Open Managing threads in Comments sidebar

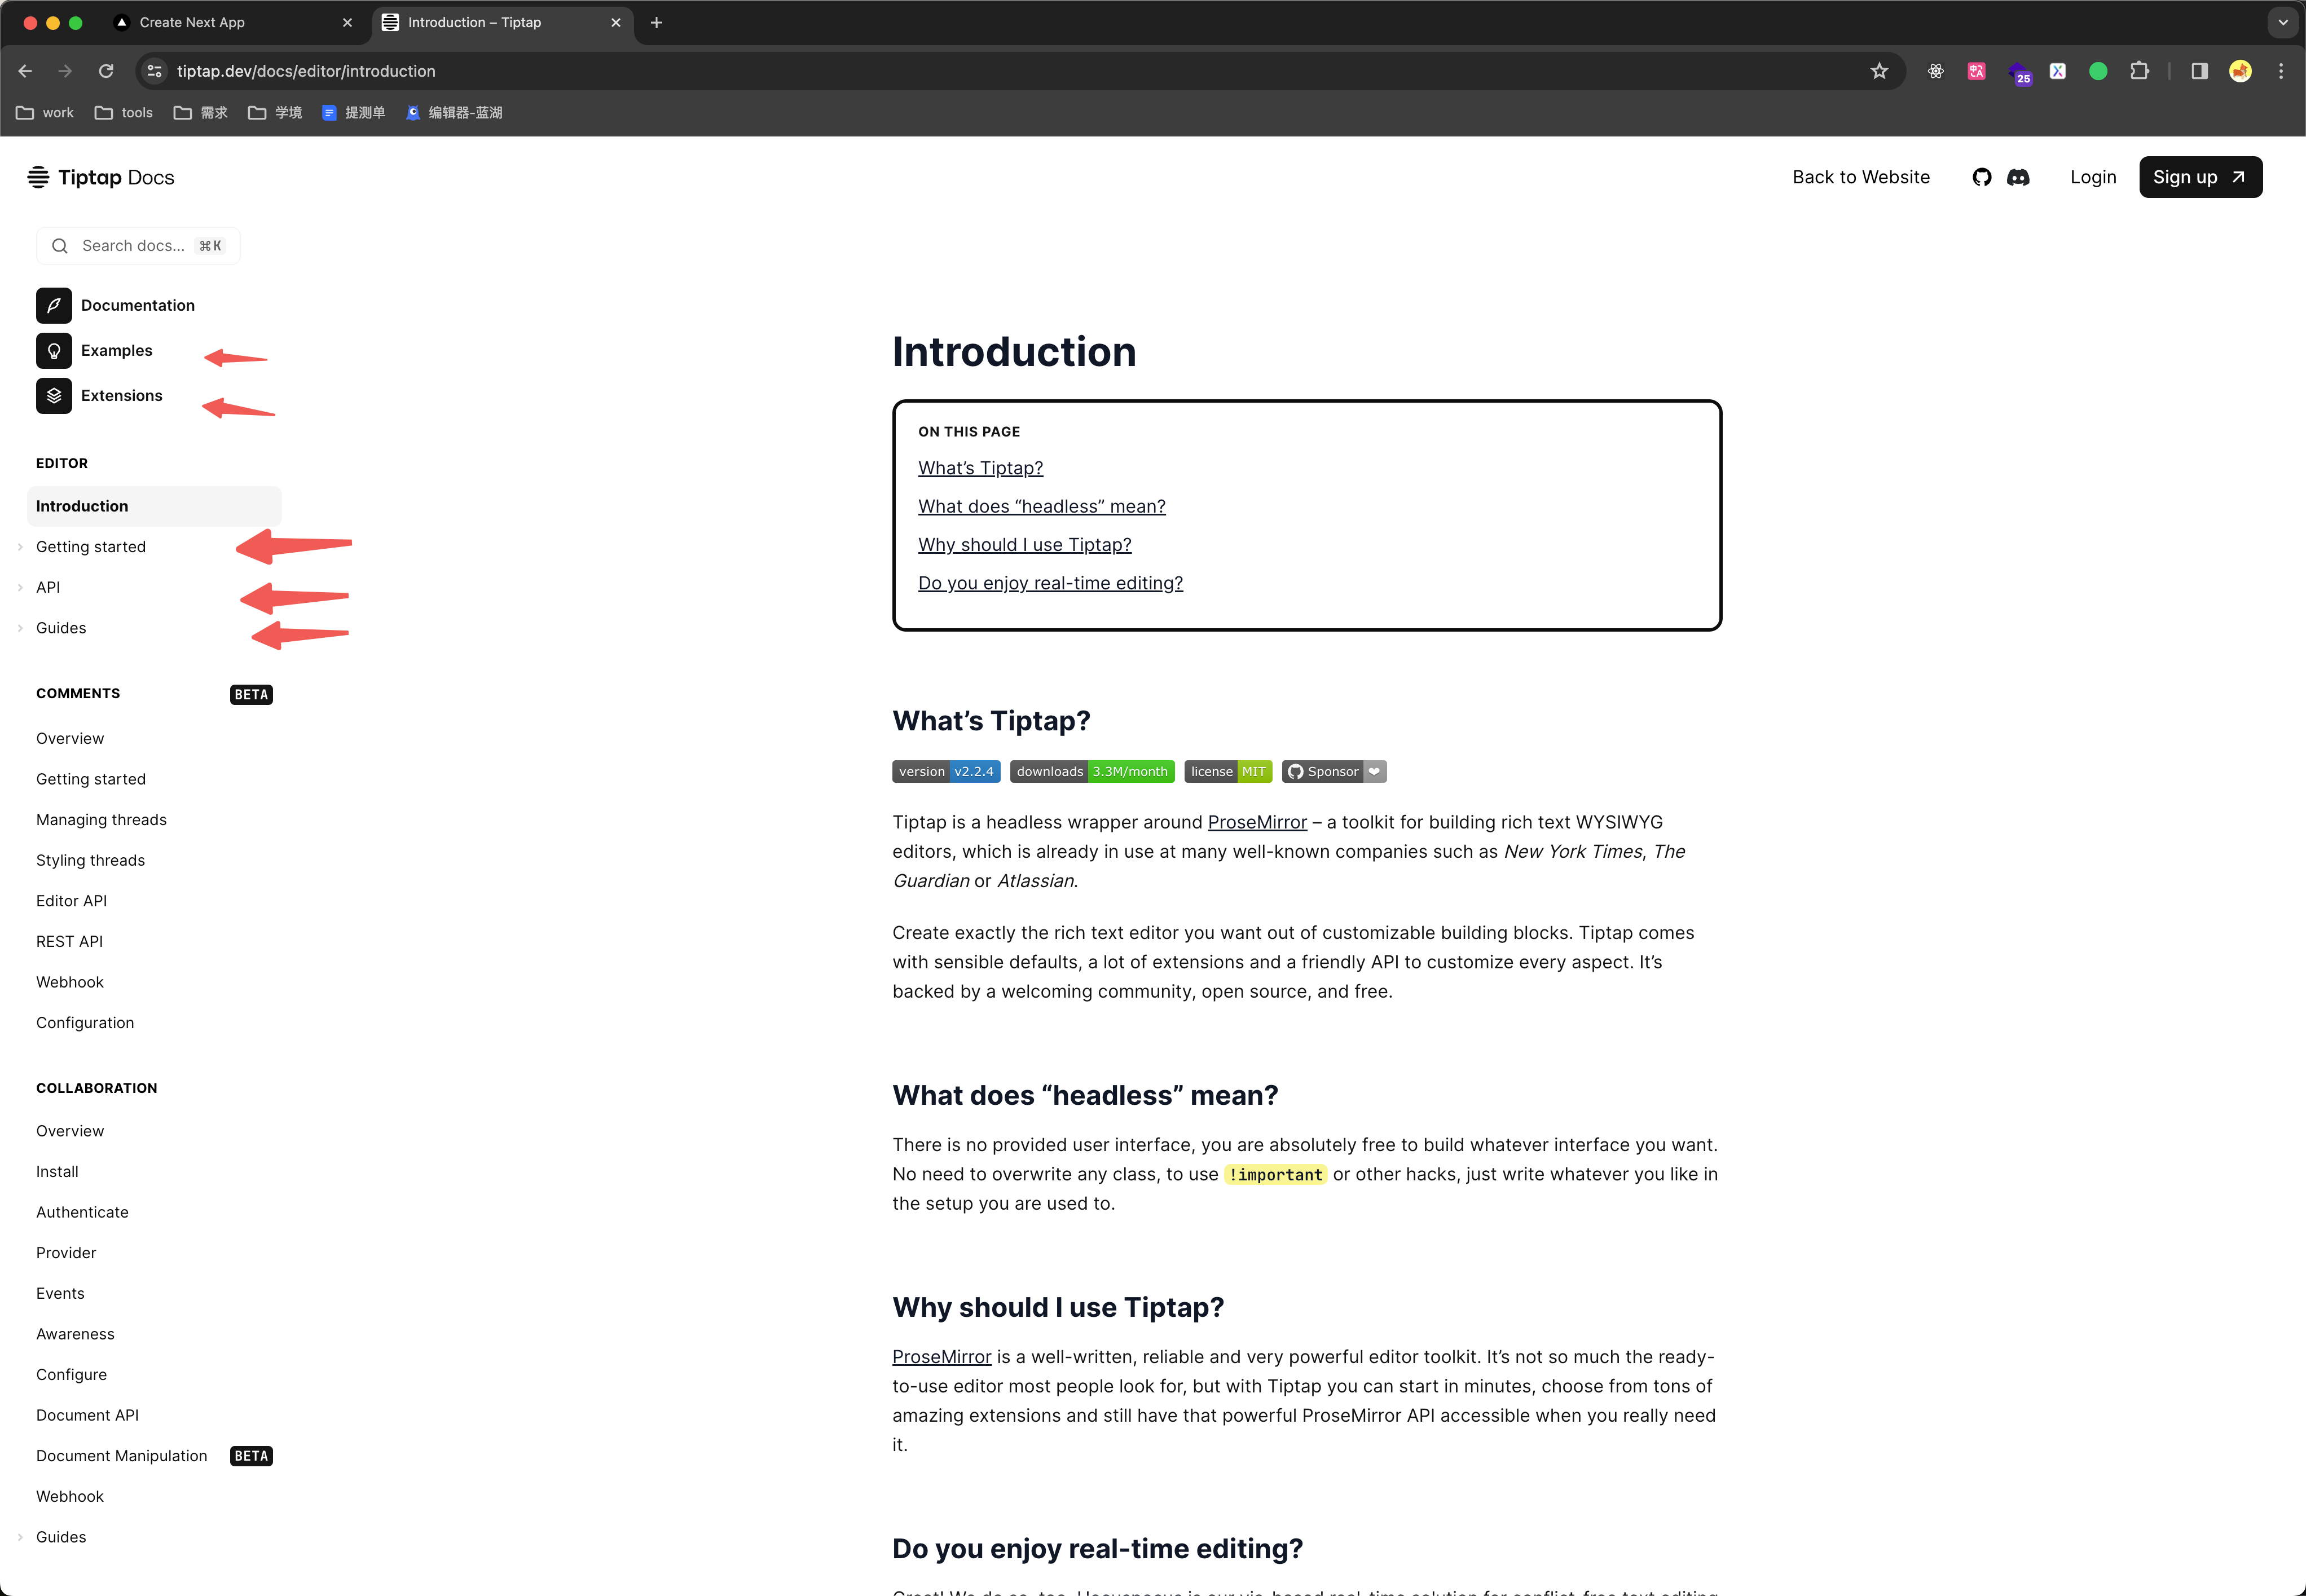[101, 820]
